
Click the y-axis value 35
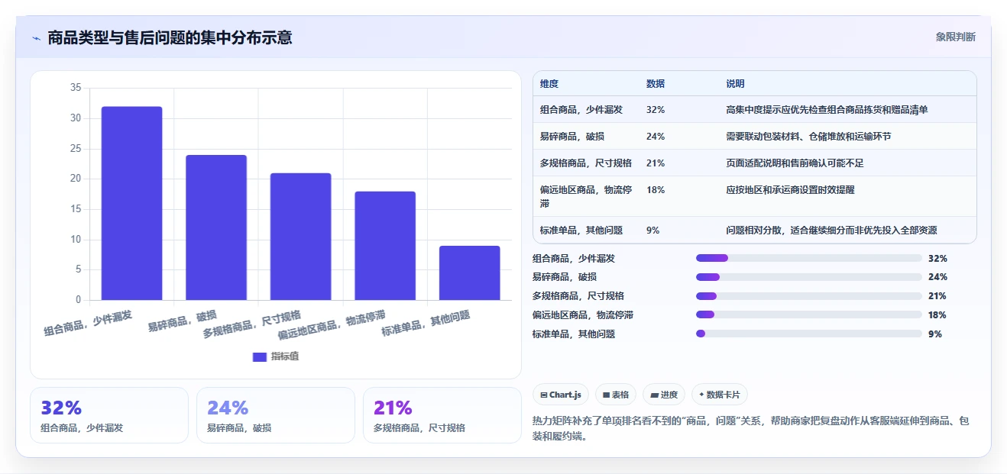76,88
